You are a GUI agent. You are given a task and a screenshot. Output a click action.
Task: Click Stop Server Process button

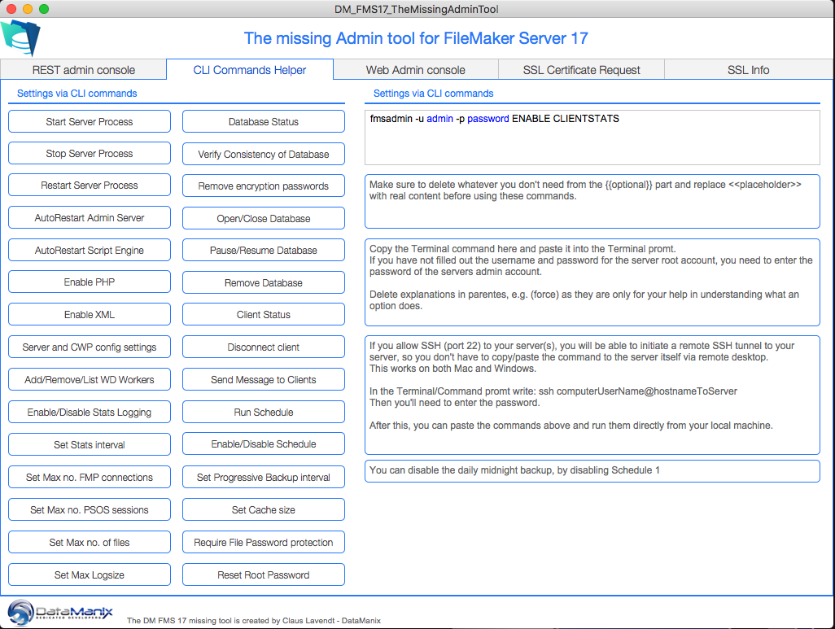(x=90, y=154)
